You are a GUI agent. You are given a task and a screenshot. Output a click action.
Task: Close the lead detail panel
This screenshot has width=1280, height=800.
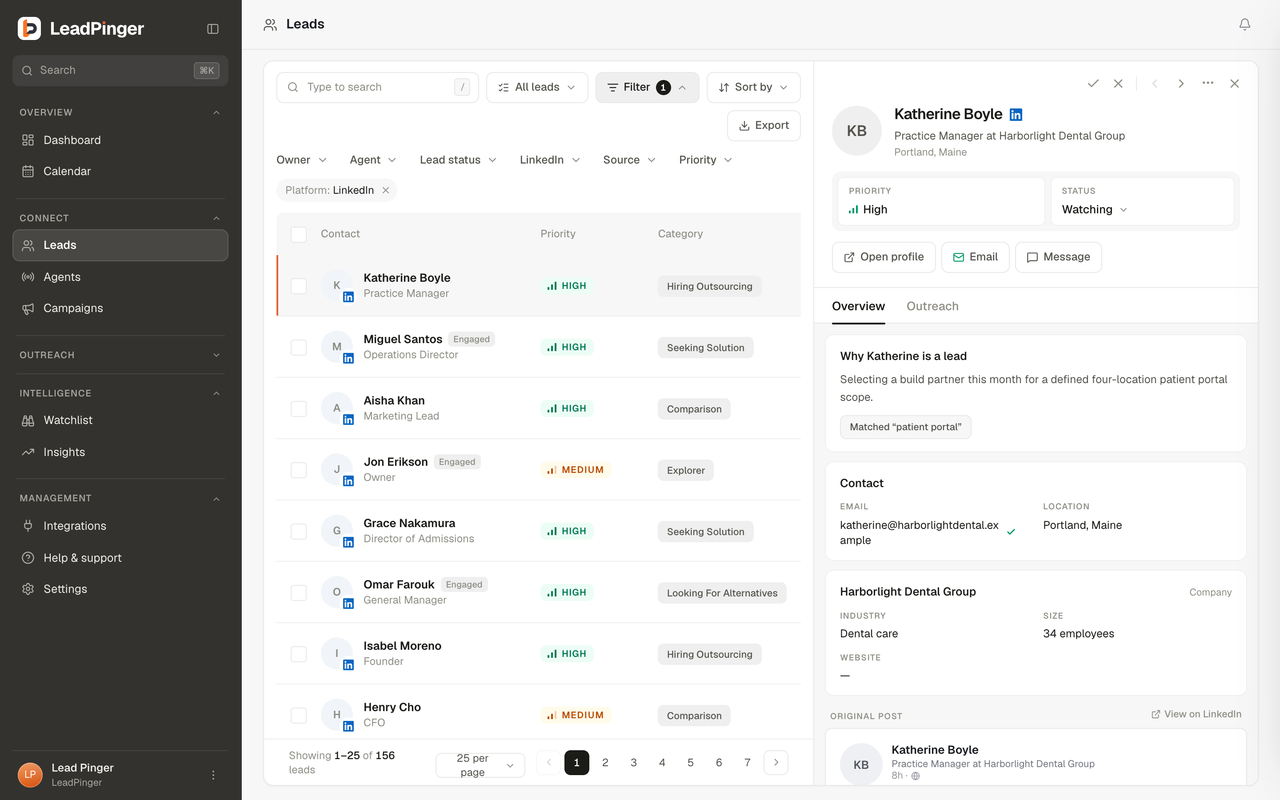tap(1235, 84)
